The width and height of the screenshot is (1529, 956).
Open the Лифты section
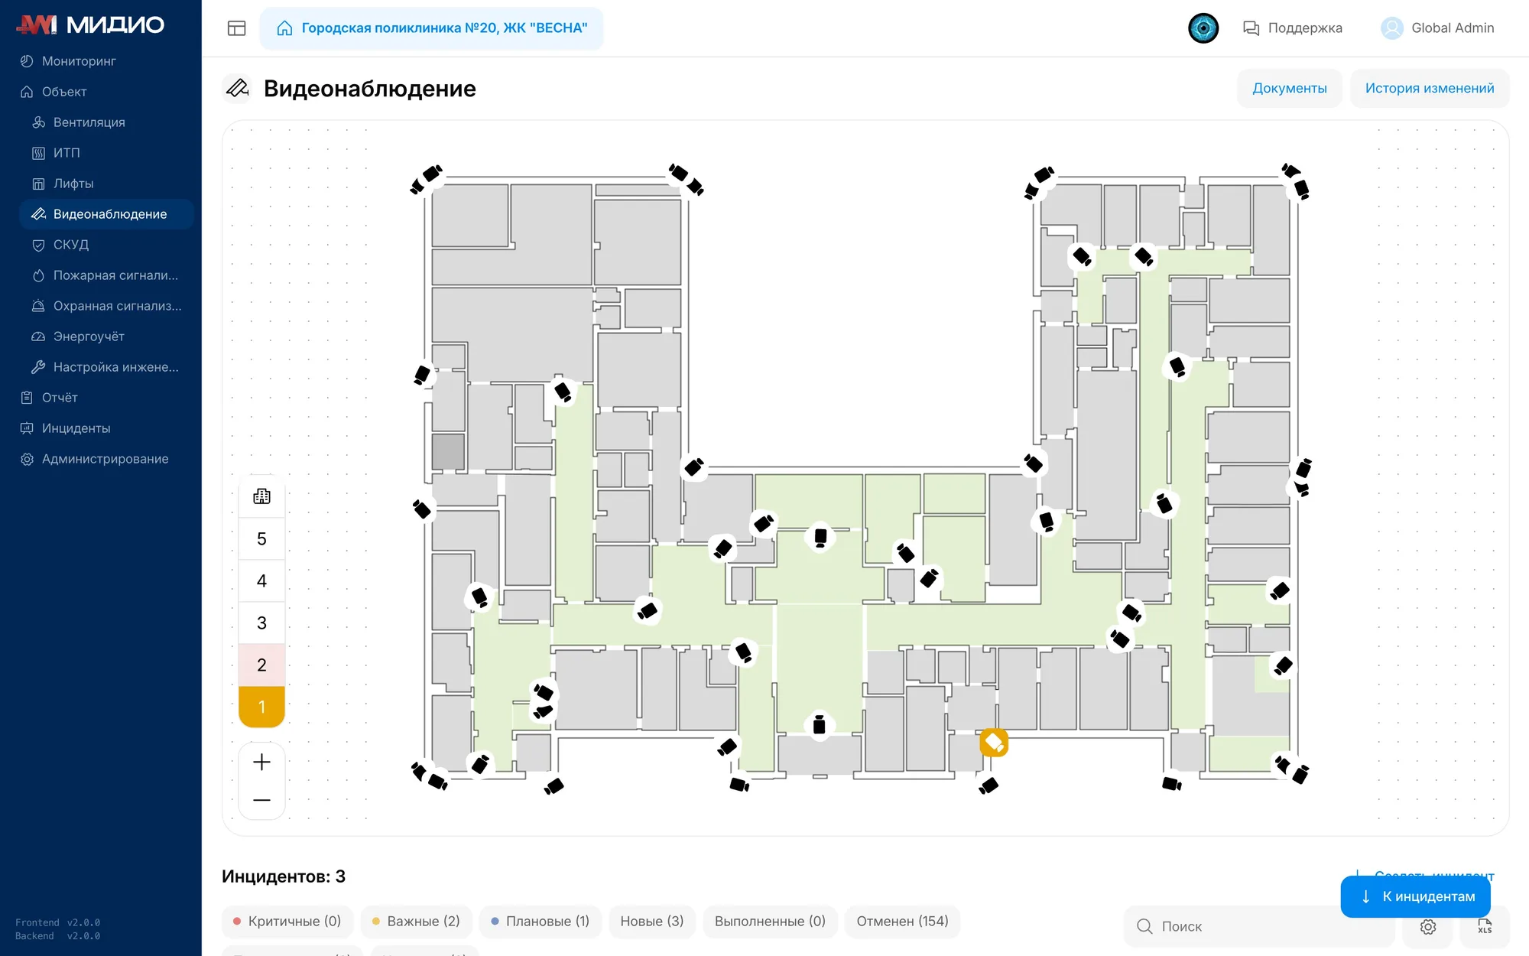coord(73,184)
